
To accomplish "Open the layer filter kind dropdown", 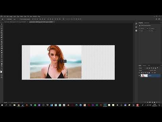I will [x=142, y=68].
